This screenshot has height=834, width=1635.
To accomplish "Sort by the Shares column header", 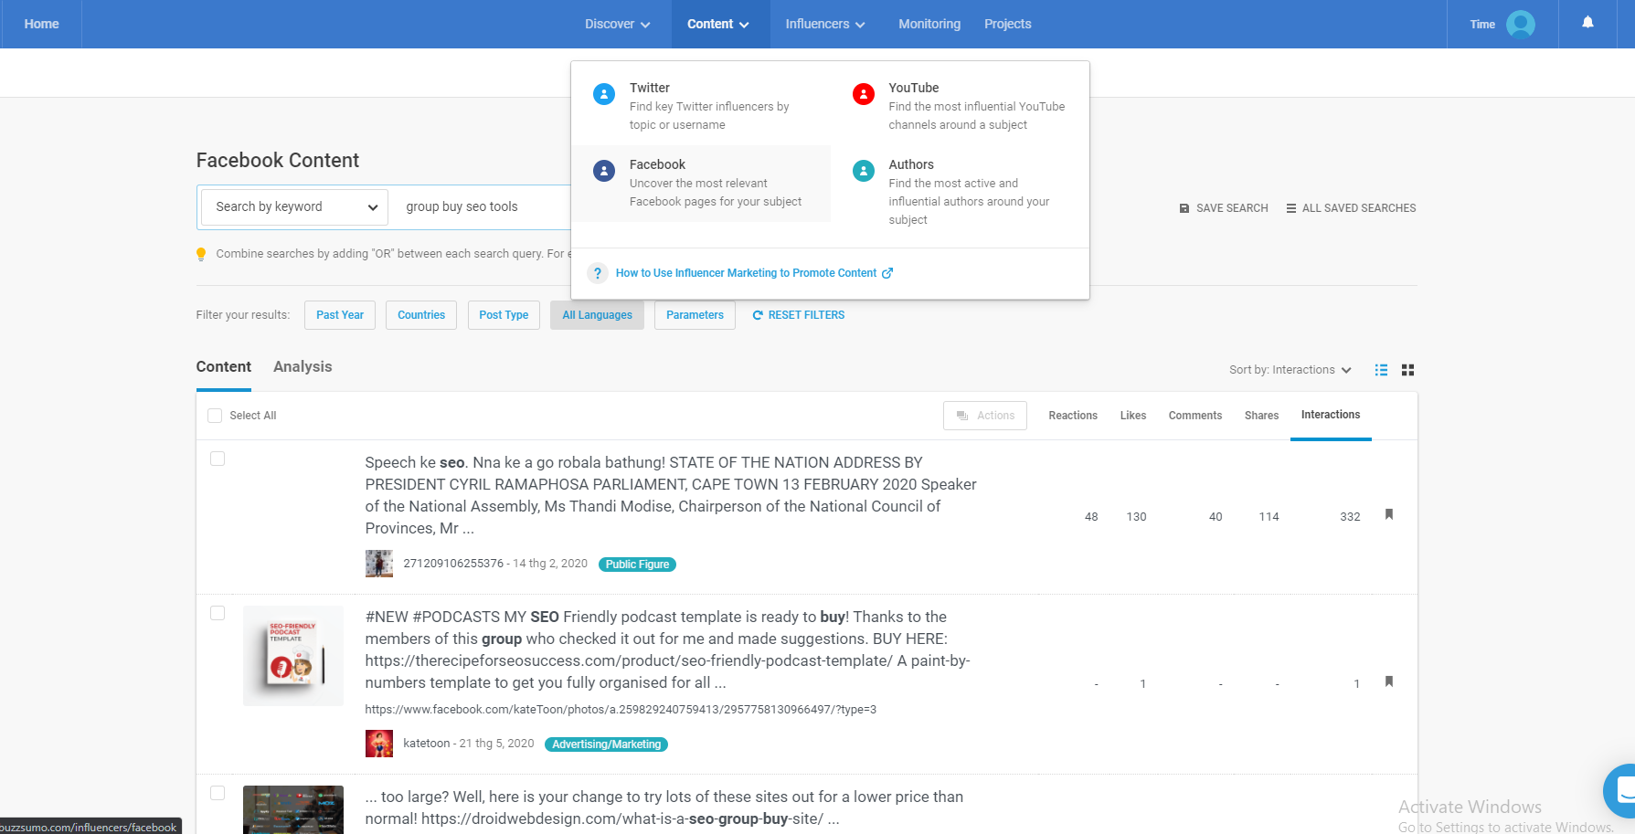I will pos(1261,416).
